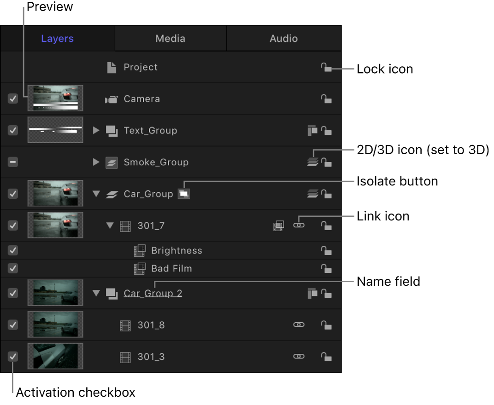Collapse the Car_Group 2 group
Image resolution: width=494 pixels, height=405 pixels.
[x=96, y=293]
